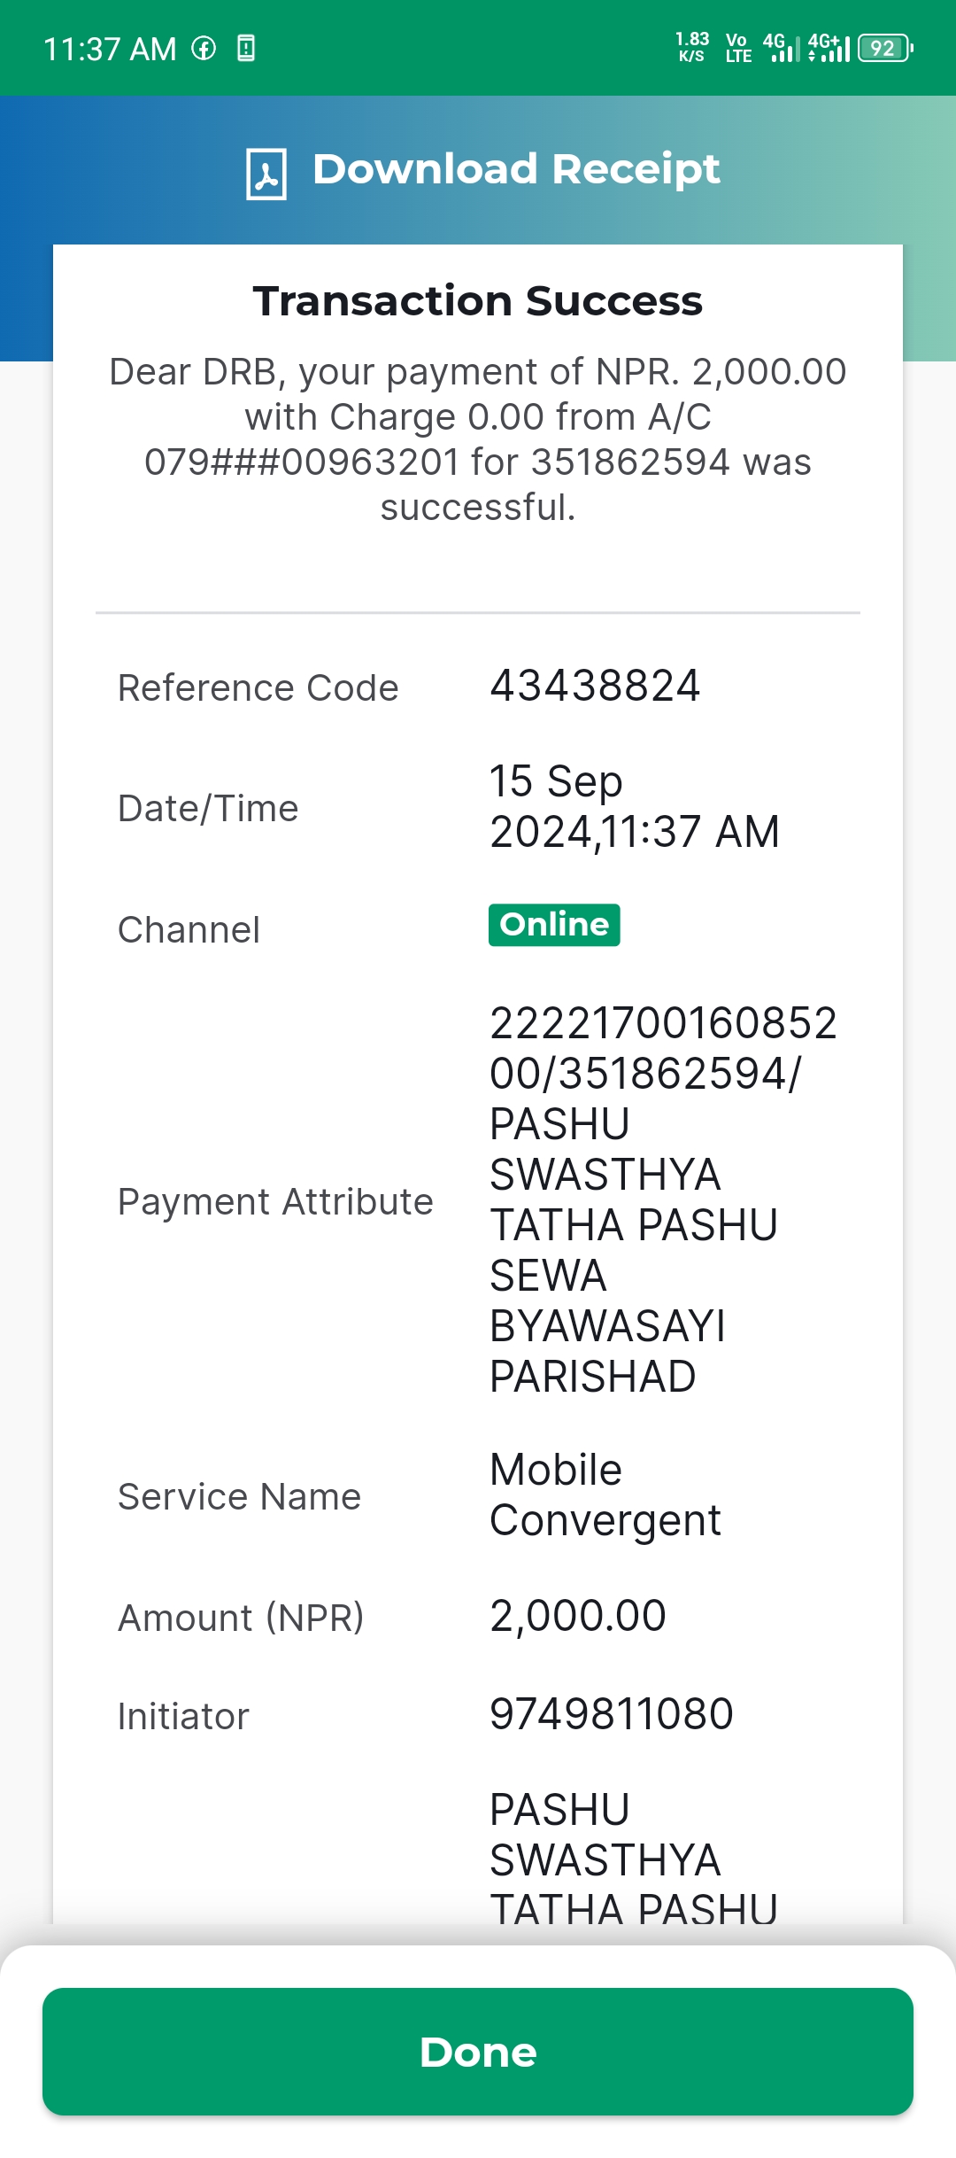This screenshot has width=956, height=2158.
Task: Tap the initiator number 9749811080
Action: (612, 1714)
